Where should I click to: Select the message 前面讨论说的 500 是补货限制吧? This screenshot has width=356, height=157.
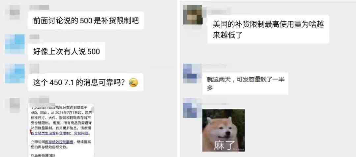(x=86, y=21)
